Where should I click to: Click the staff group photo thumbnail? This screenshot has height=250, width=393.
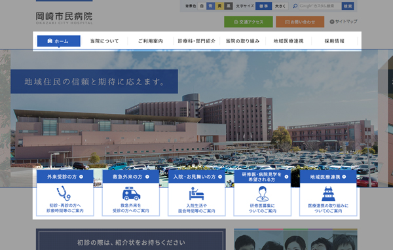(295, 240)
